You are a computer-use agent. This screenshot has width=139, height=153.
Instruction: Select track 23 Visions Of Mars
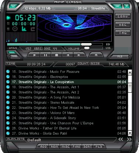69,113
